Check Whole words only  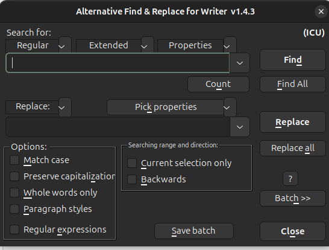pos(14,193)
